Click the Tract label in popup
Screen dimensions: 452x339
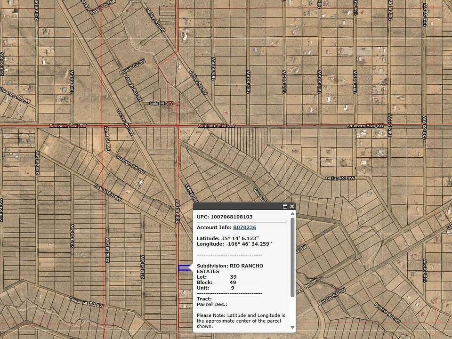(x=204, y=299)
